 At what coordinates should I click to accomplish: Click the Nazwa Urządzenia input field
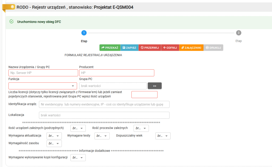click(43, 73)
